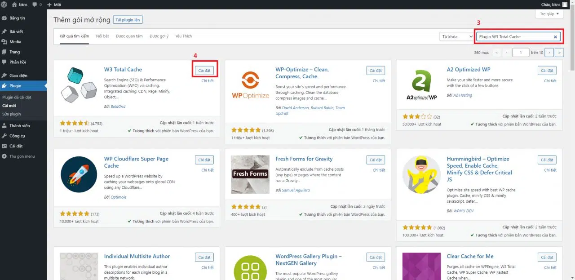Click Tải plugin lên upload button

coord(128,20)
